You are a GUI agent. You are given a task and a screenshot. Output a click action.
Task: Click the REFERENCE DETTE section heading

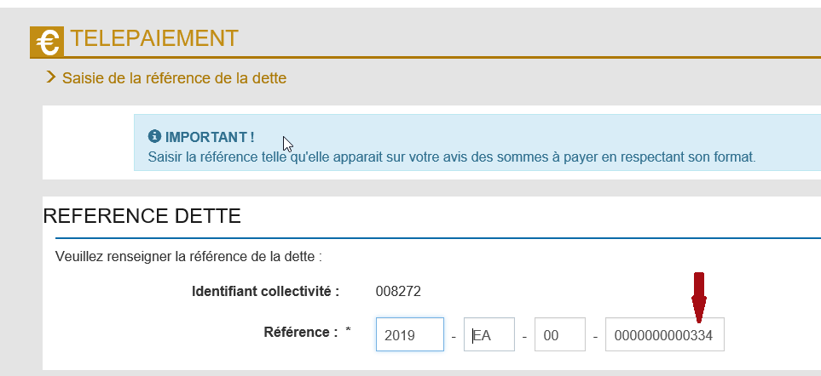click(x=142, y=216)
